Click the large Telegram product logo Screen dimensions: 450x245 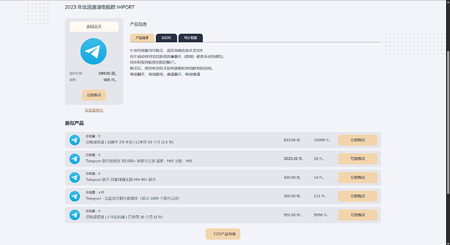pos(93,51)
